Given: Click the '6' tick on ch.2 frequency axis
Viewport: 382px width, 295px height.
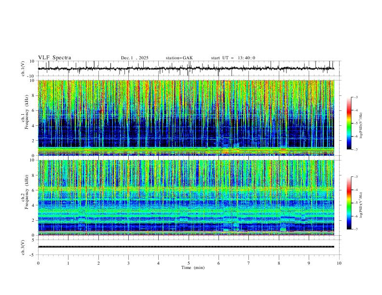Looking at the screenshot, I should pyautogui.click(x=33, y=190).
